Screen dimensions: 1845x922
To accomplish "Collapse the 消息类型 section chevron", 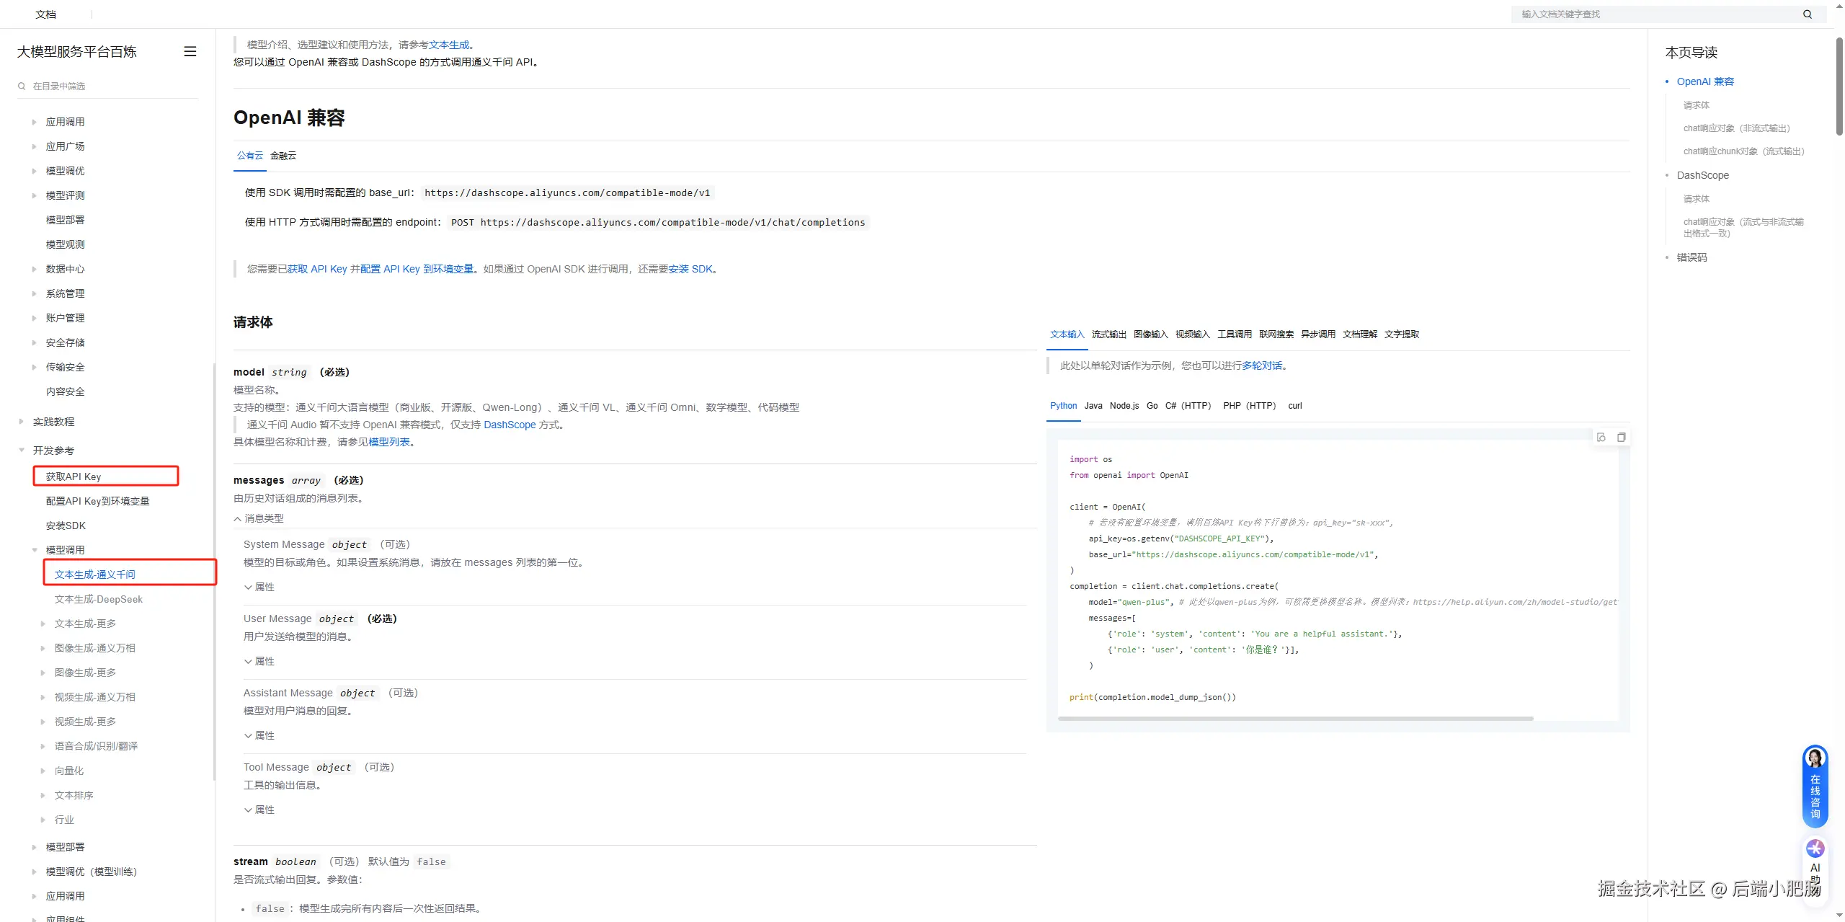I will pos(238,519).
